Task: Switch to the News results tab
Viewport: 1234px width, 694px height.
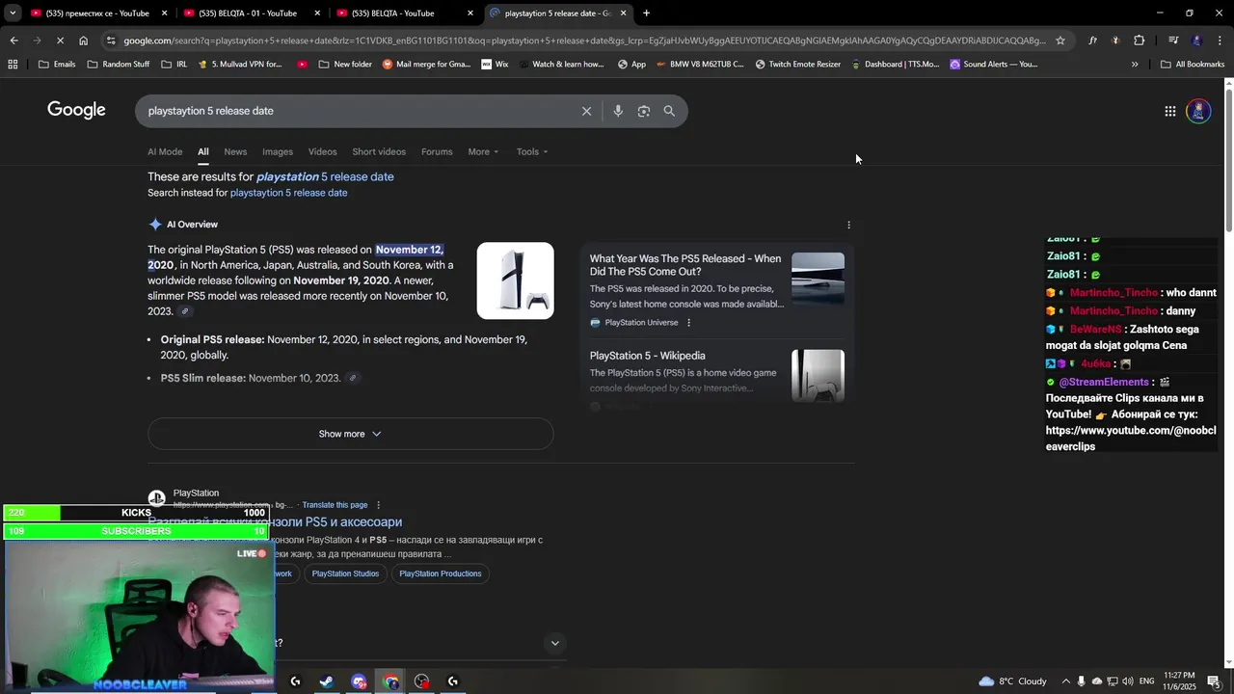Action: (235, 151)
